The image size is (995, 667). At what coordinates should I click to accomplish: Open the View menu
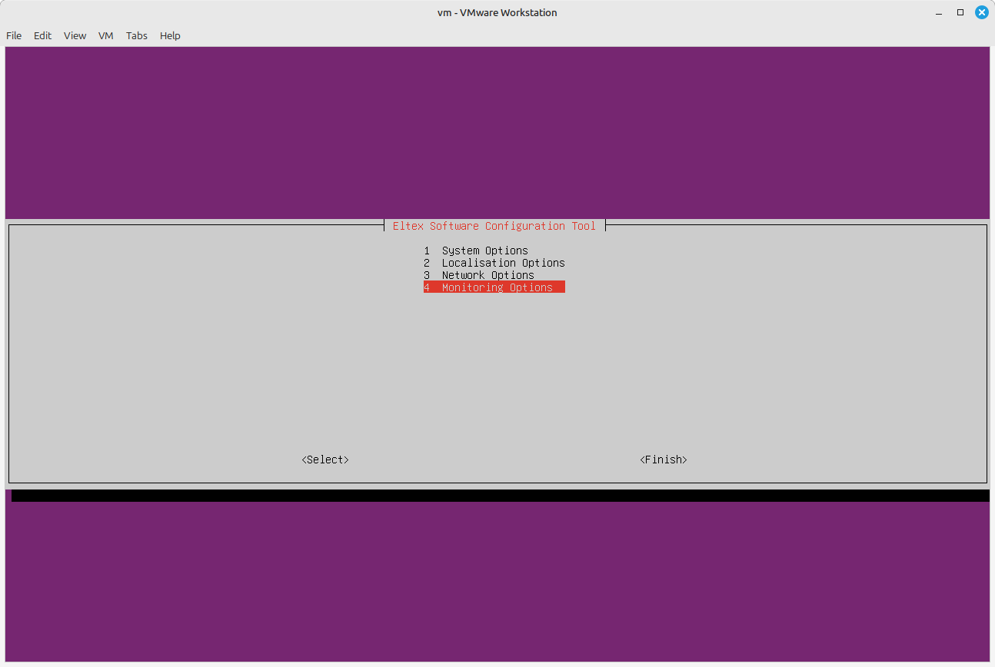(75, 35)
